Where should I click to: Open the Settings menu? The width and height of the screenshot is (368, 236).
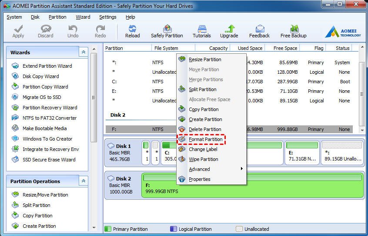coord(108,17)
